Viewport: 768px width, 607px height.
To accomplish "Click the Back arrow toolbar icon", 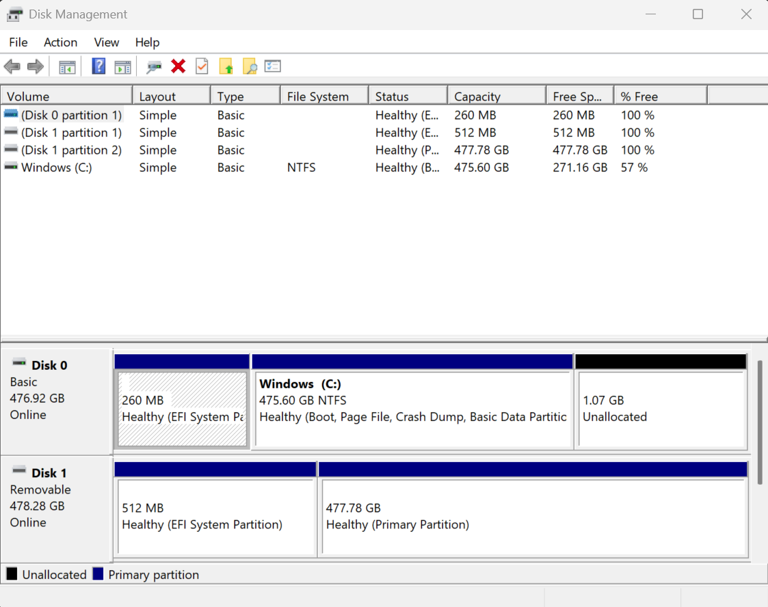I will point(12,66).
